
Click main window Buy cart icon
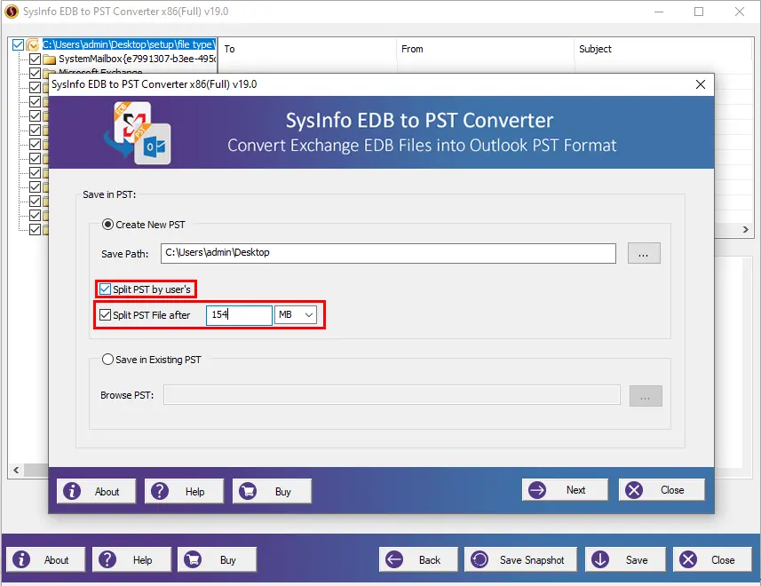[x=193, y=559]
